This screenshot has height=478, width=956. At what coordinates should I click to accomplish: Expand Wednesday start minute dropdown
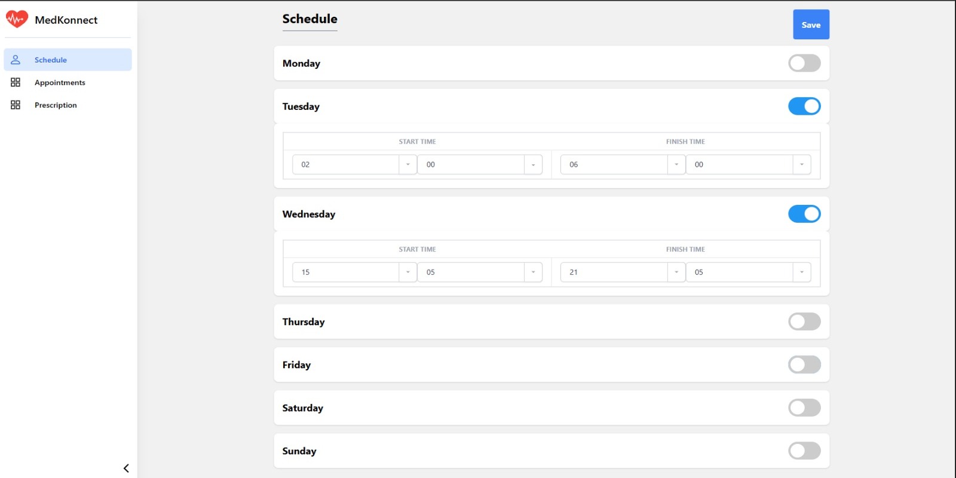pyautogui.click(x=533, y=272)
